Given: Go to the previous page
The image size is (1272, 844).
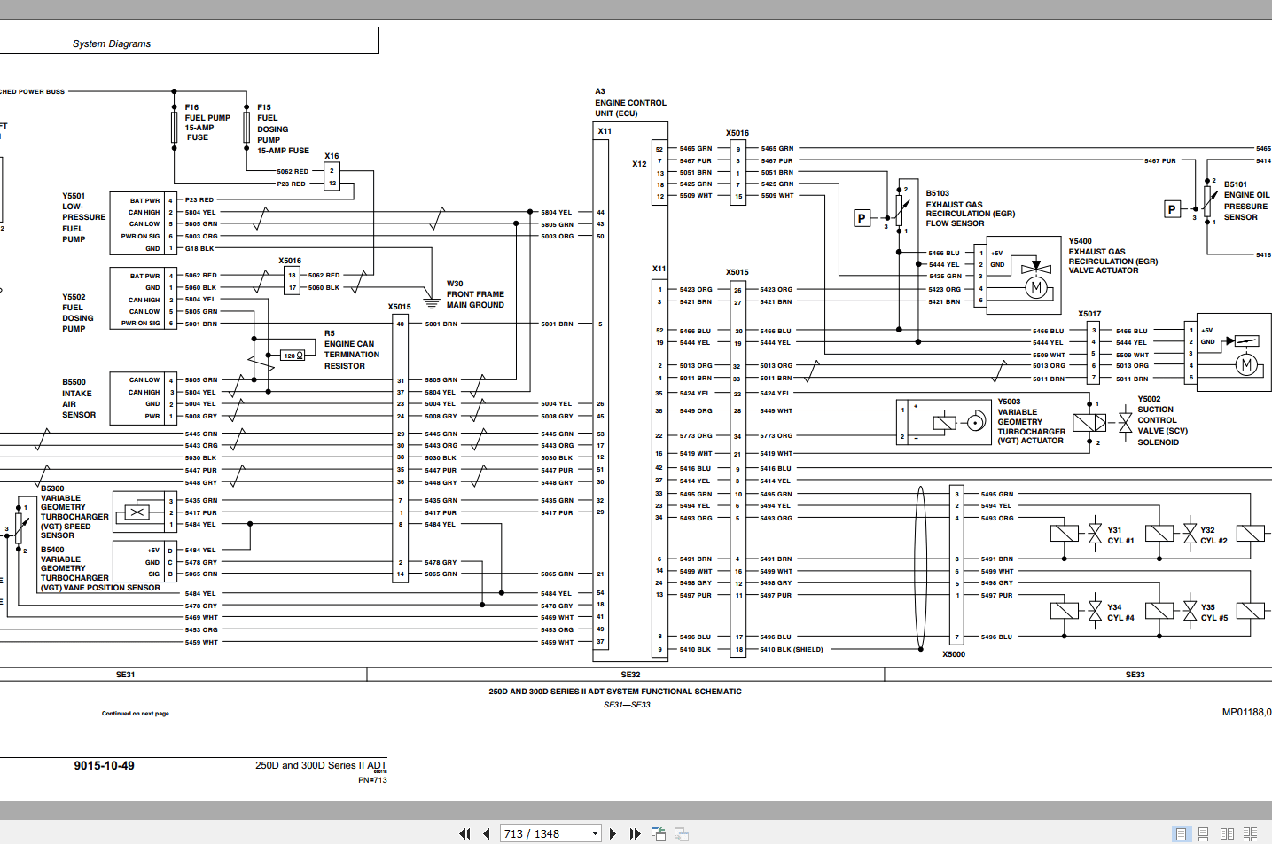Looking at the screenshot, I should [x=487, y=833].
